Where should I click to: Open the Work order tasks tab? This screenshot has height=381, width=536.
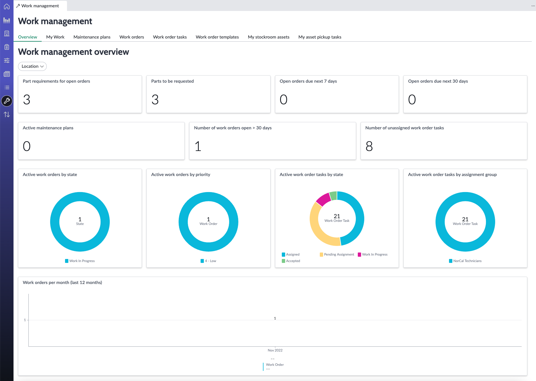click(170, 37)
